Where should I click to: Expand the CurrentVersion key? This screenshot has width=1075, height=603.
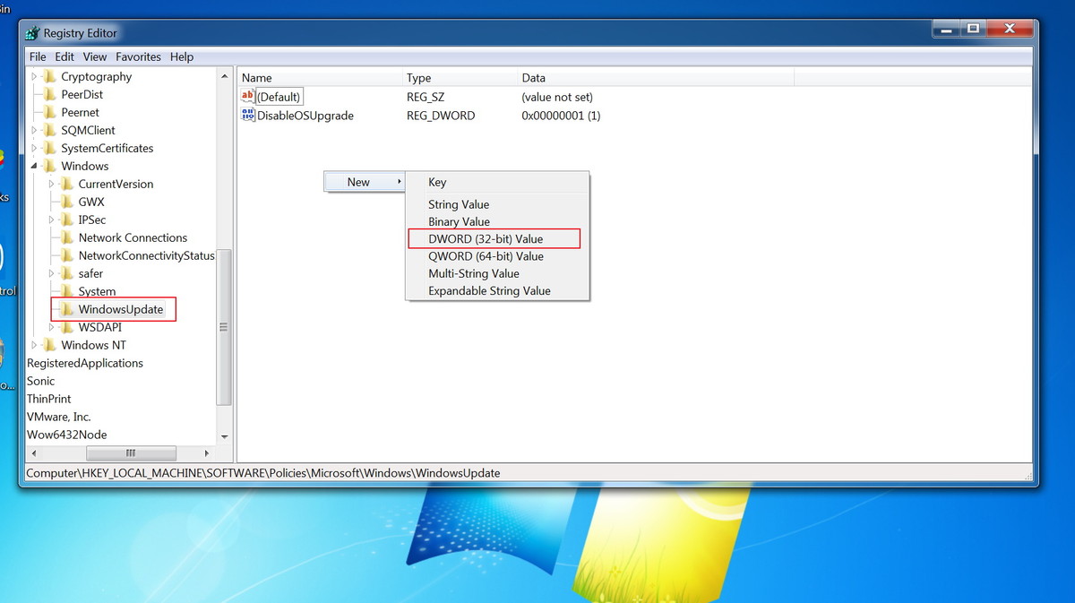[52, 185]
